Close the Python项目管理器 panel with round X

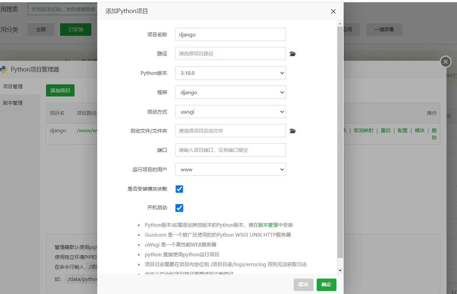[x=446, y=62]
